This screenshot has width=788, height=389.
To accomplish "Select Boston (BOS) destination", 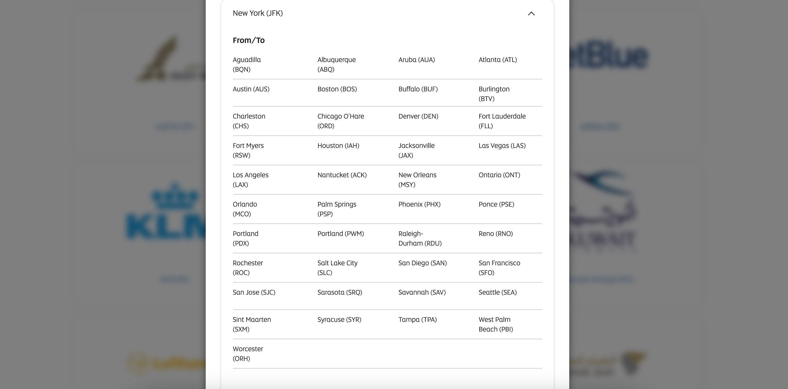I will (337, 89).
